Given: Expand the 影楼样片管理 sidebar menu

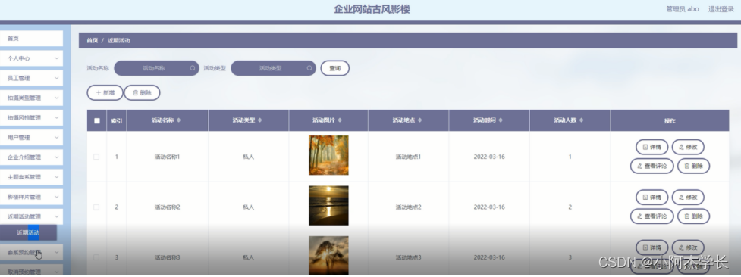Looking at the screenshot, I should [x=32, y=198].
